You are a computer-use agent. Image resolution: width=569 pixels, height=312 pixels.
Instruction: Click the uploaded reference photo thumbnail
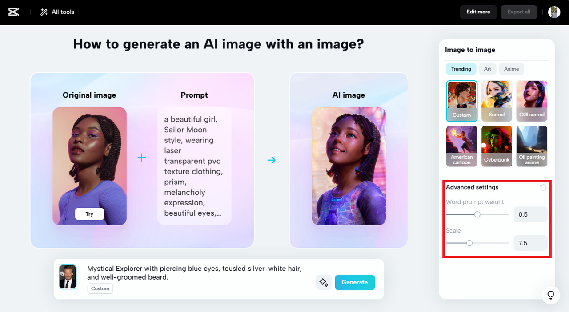(68, 277)
